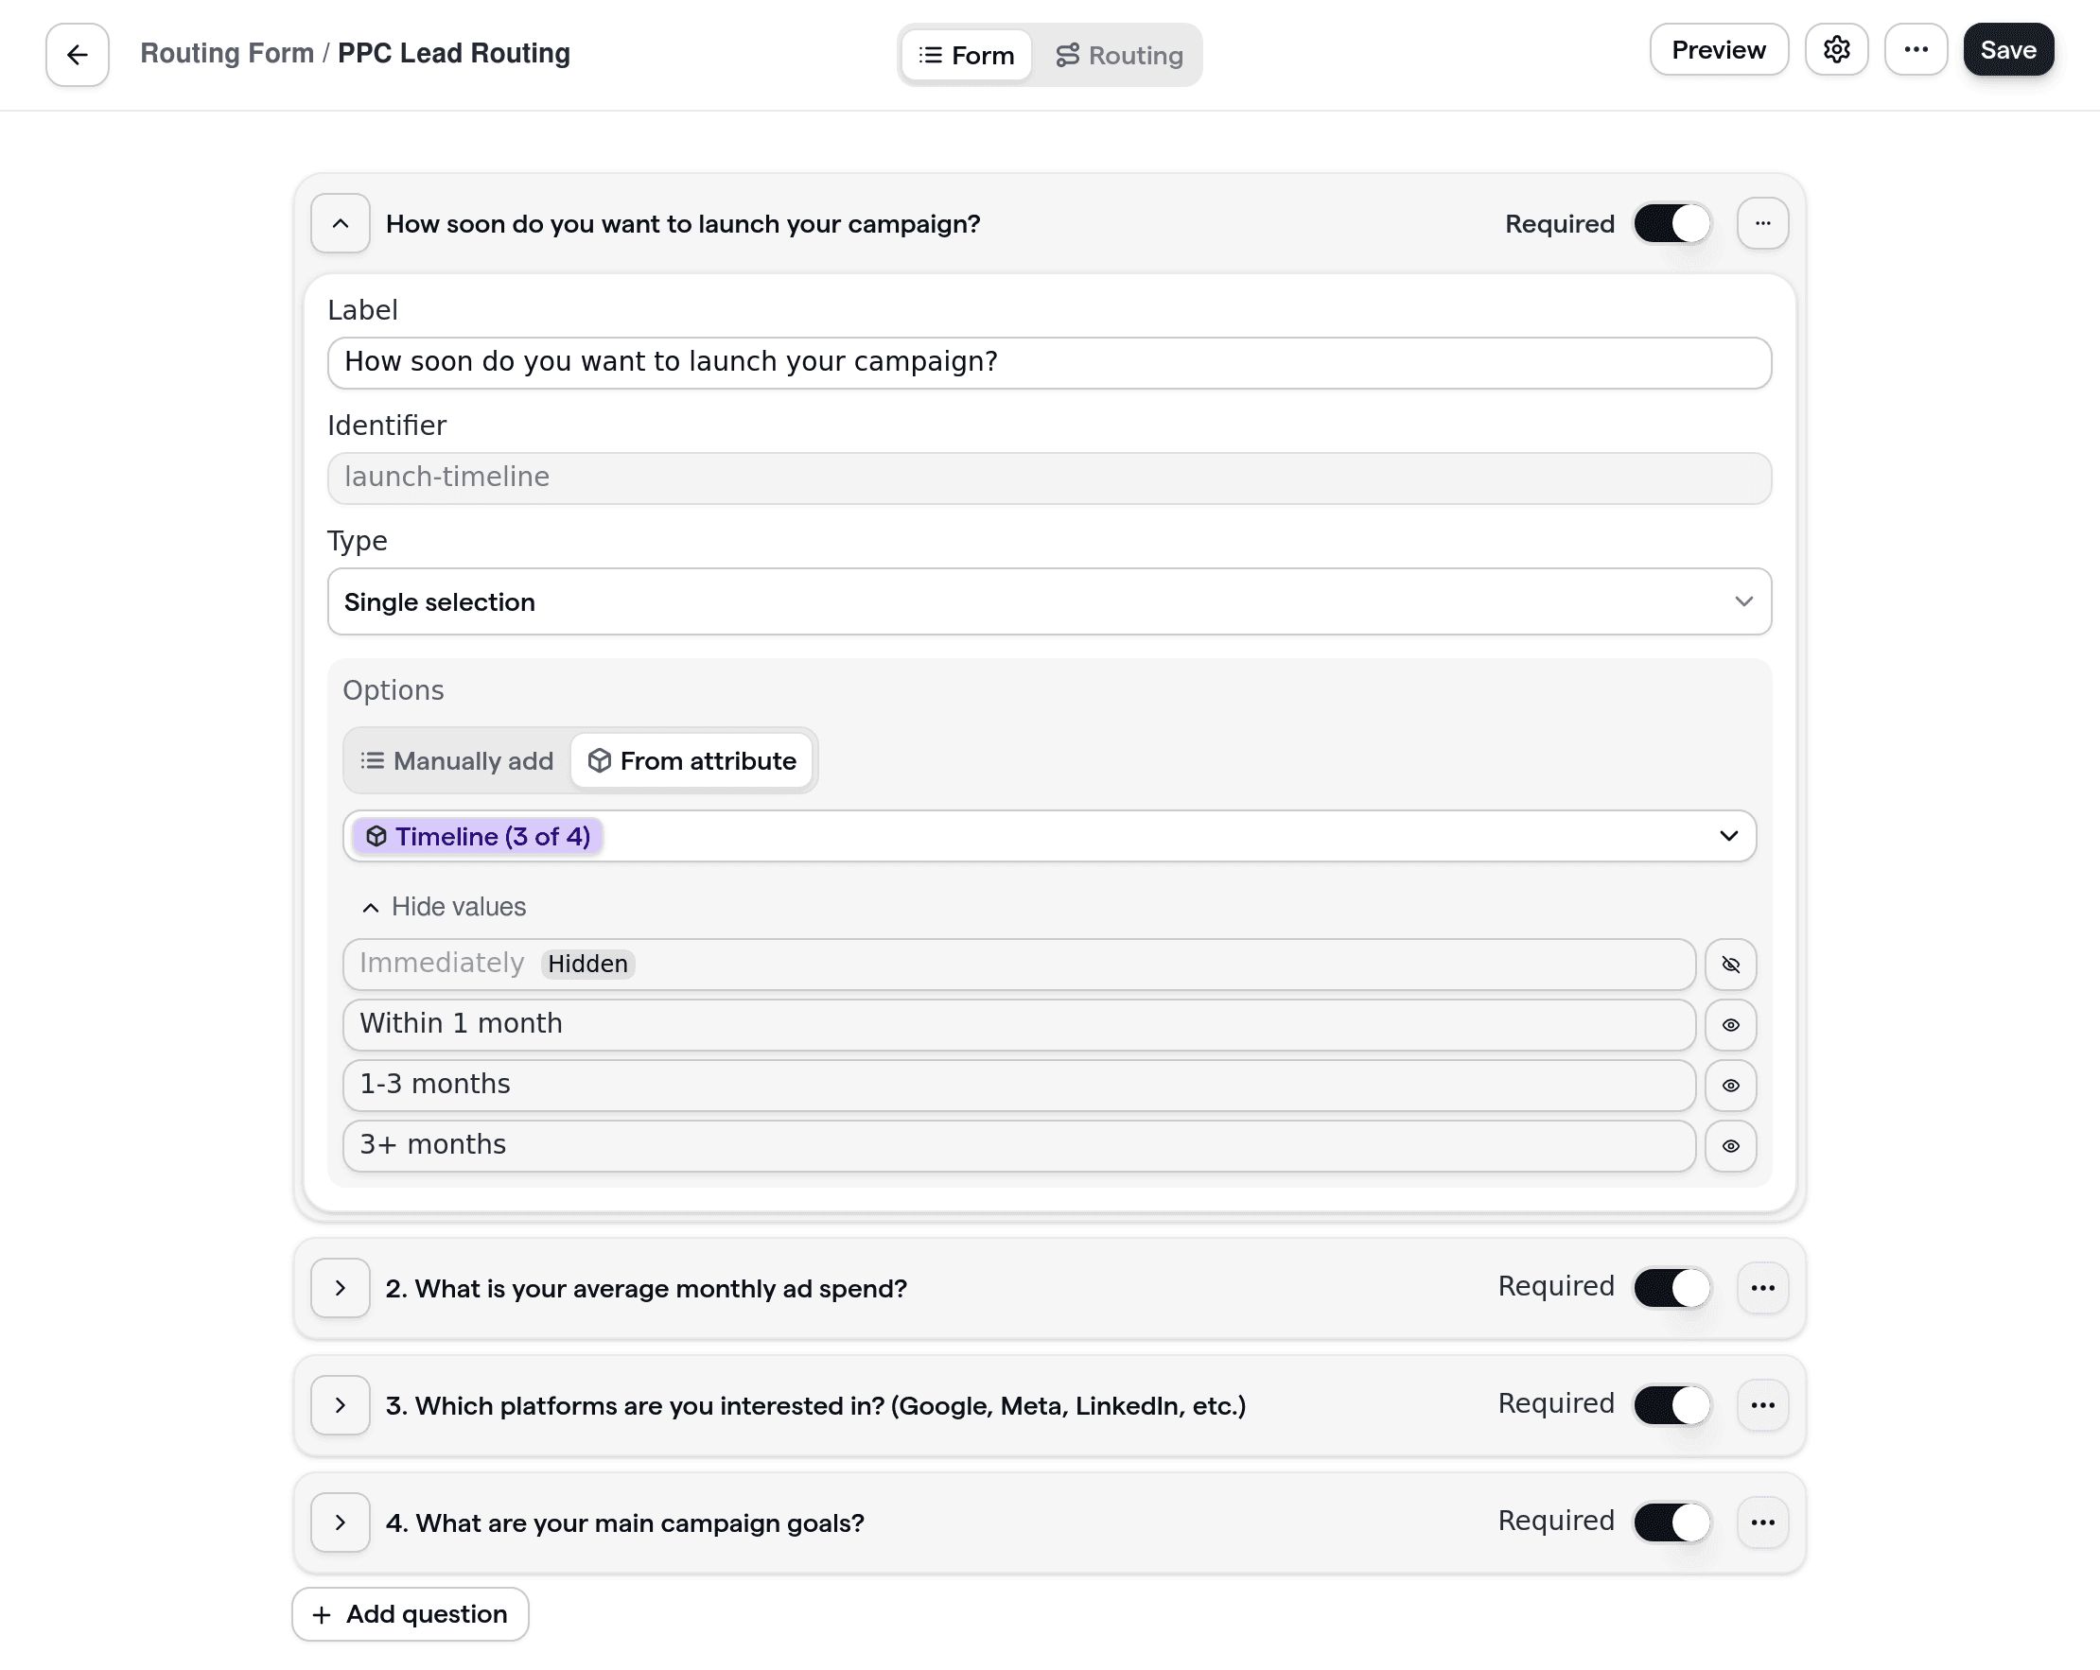Disable the Required toggle for the first question
Viewport: 2100px width, 1670px height.
(x=1671, y=223)
